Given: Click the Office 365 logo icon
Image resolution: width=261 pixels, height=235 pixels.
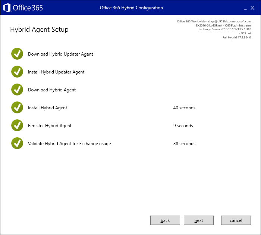Looking at the screenshot, I should 7,8.
